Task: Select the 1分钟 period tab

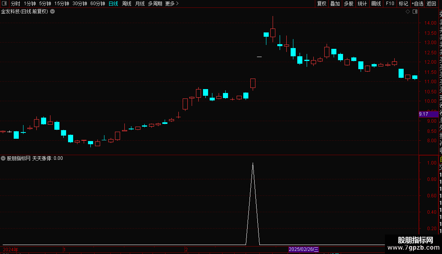Action: (30, 4)
